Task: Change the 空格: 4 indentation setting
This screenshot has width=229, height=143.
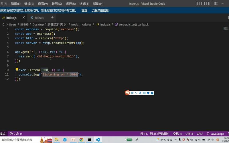Action: [177, 134]
